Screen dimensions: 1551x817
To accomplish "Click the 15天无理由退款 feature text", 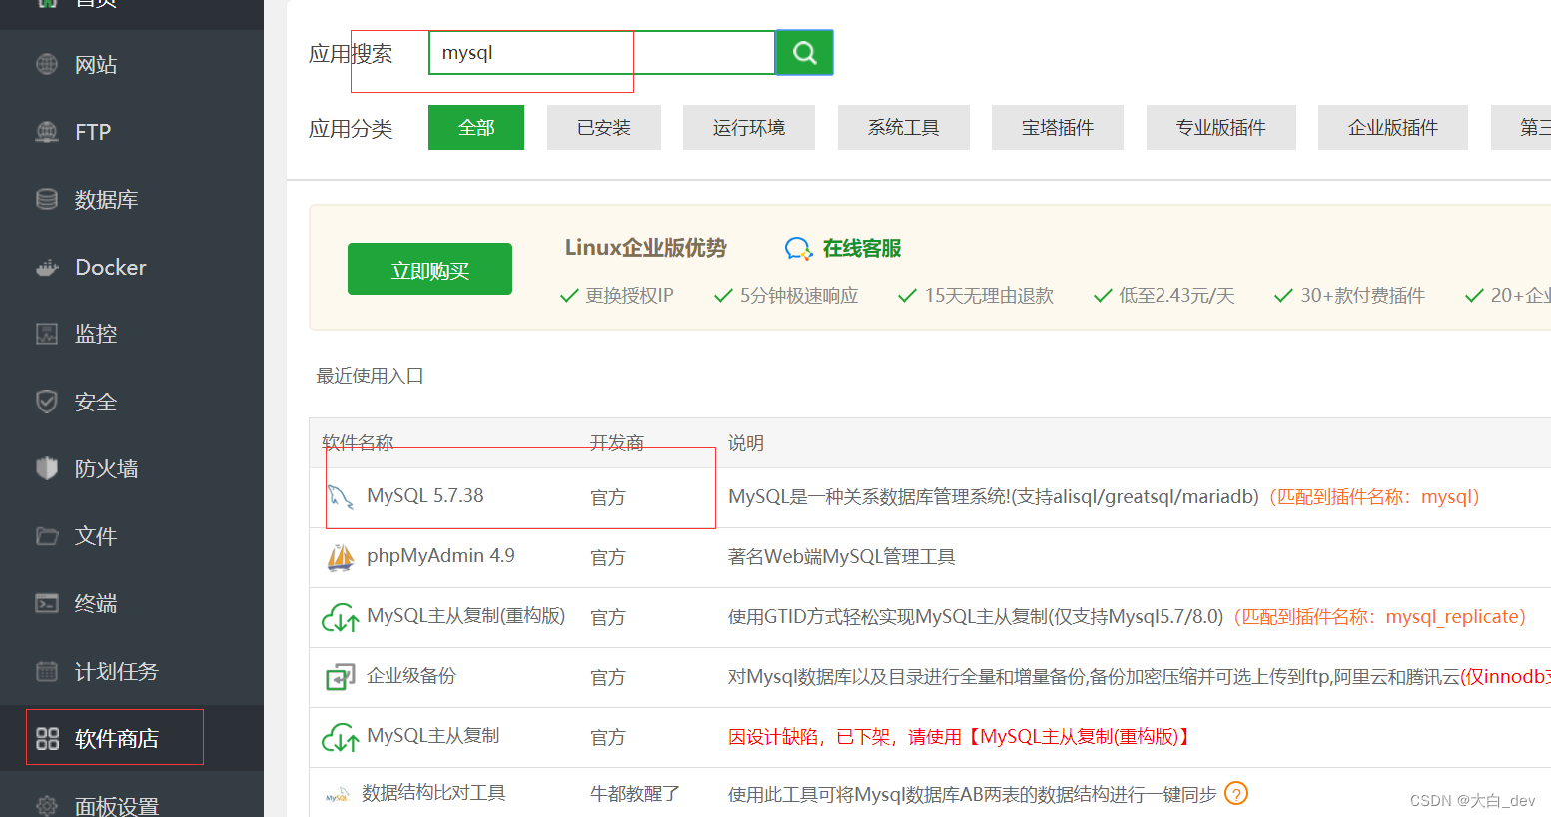I will [989, 296].
